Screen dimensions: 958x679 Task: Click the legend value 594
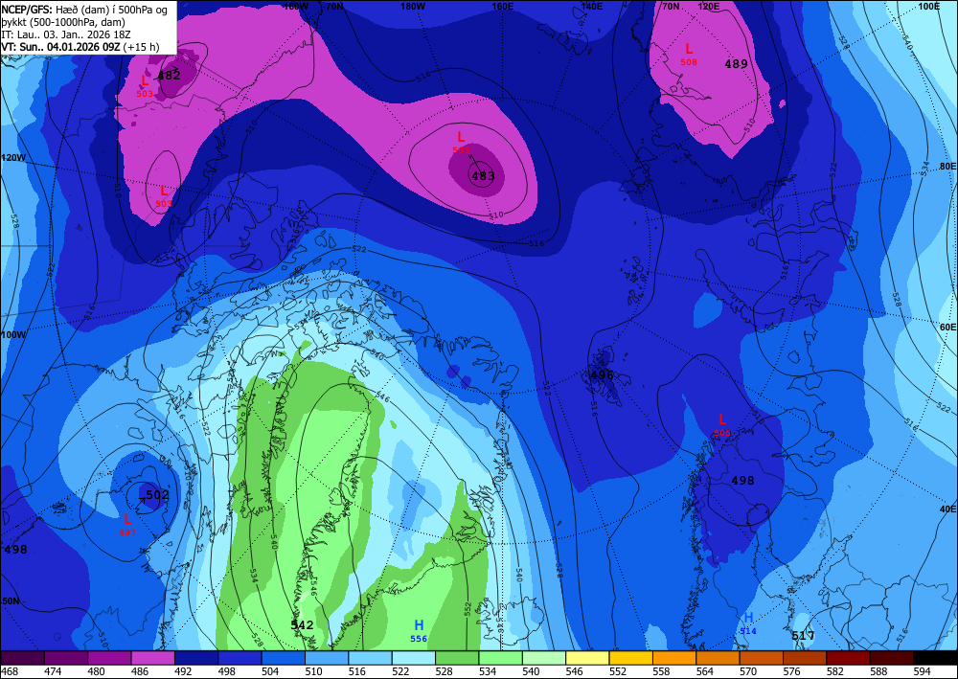[x=922, y=671]
